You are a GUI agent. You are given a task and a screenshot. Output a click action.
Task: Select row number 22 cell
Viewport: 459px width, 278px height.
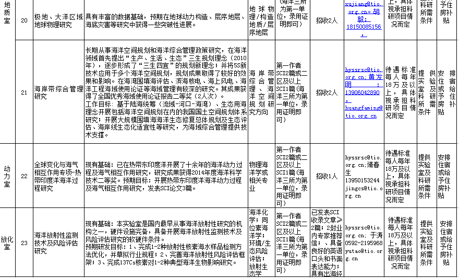[25, 176]
